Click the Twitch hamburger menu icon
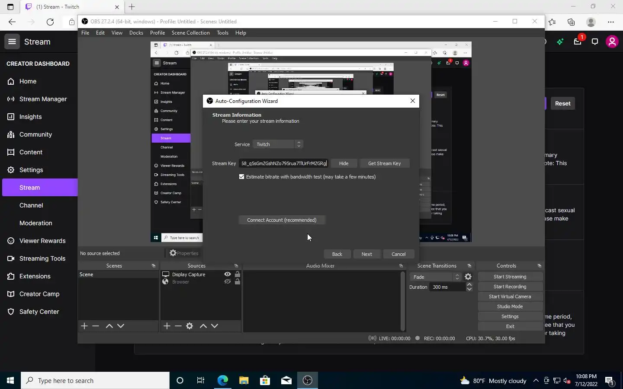The height and width of the screenshot is (389, 623). tap(12, 41)
